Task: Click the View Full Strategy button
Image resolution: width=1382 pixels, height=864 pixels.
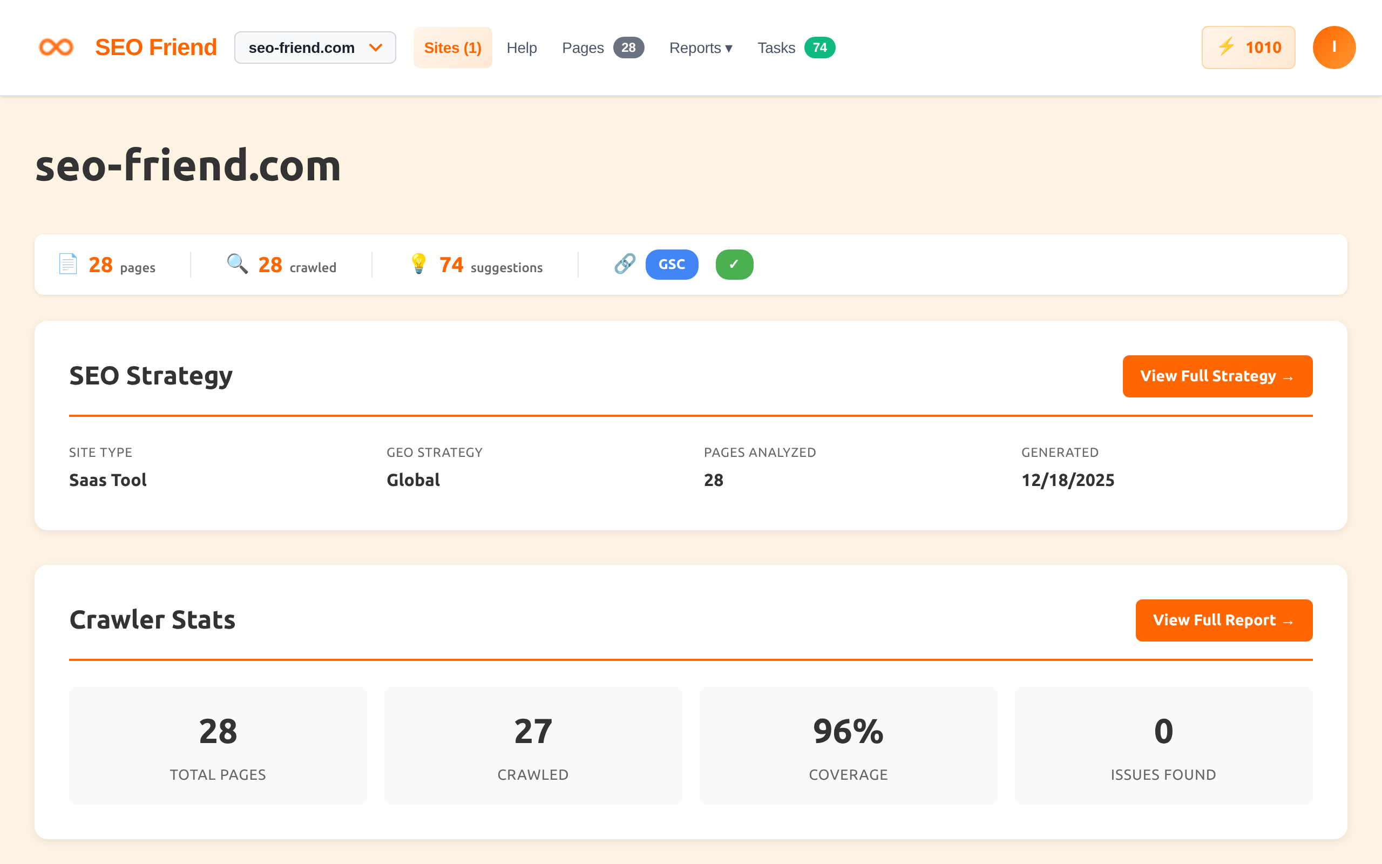Action: (1217, 376)
